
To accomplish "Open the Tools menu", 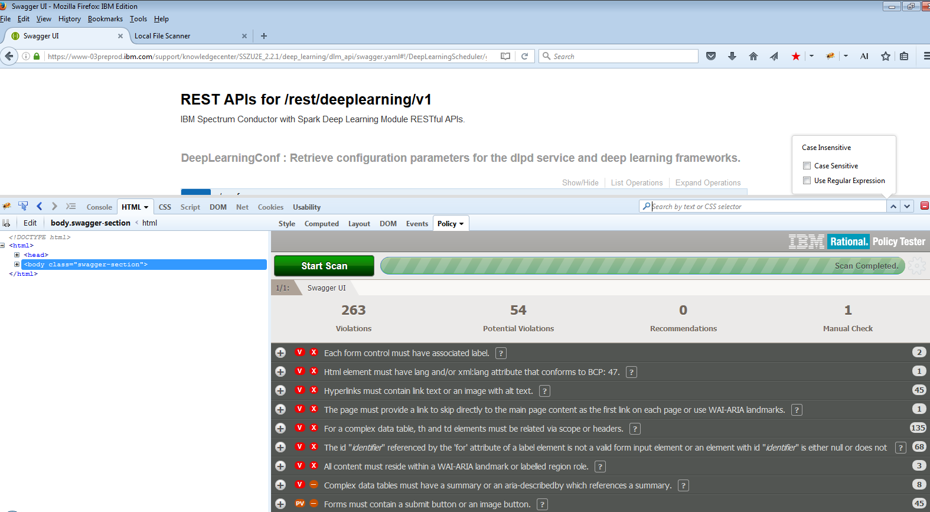I will [x=138, y=19].
